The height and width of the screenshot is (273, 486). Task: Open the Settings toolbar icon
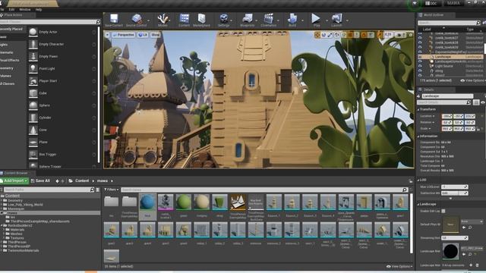pyautogui.click(x=223, y=20)
